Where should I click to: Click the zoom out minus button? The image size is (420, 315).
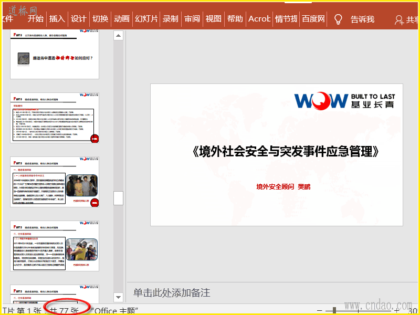[319, 311]
